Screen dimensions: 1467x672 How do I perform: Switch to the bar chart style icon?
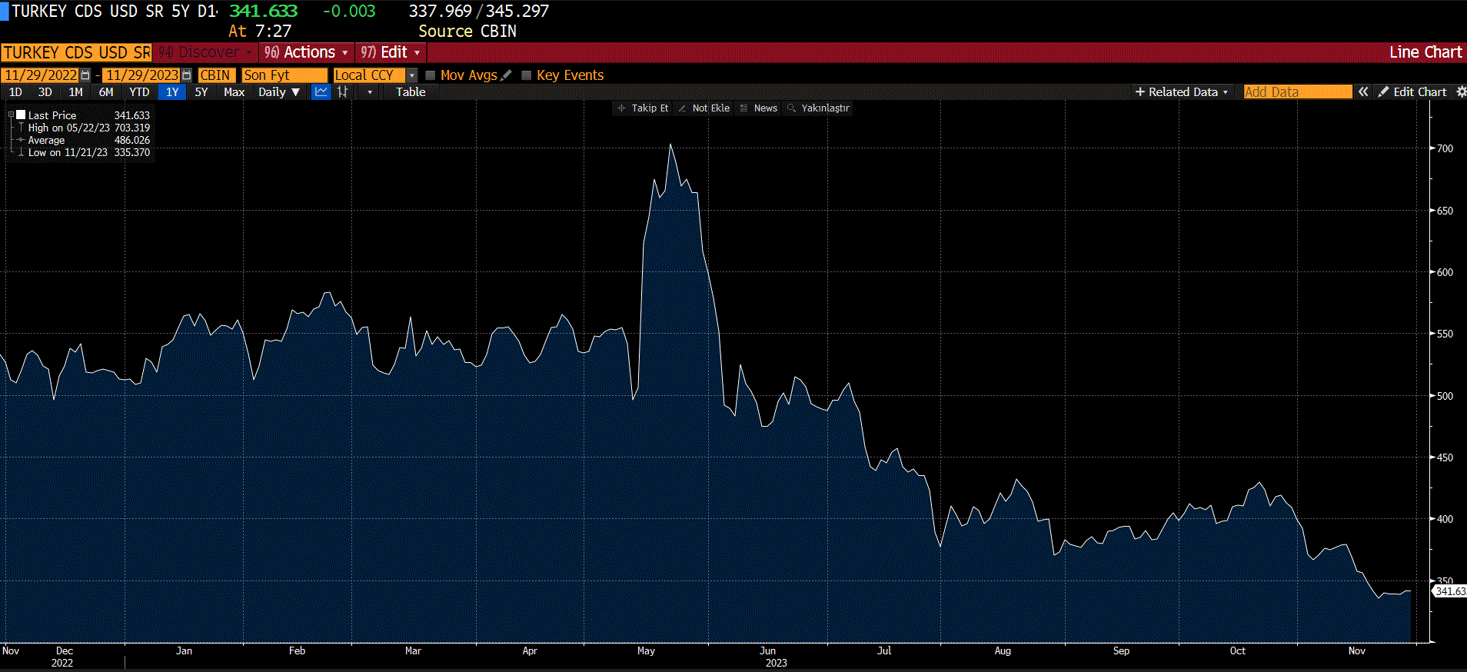[x=343, y=92]
